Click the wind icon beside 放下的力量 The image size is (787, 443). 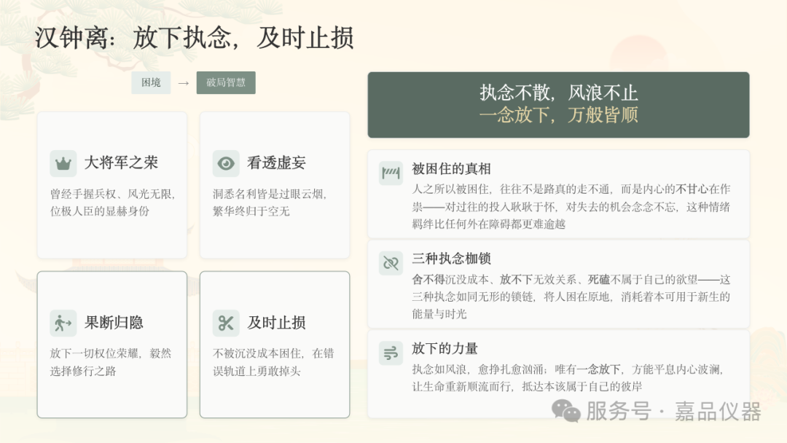tap(391, 353)
